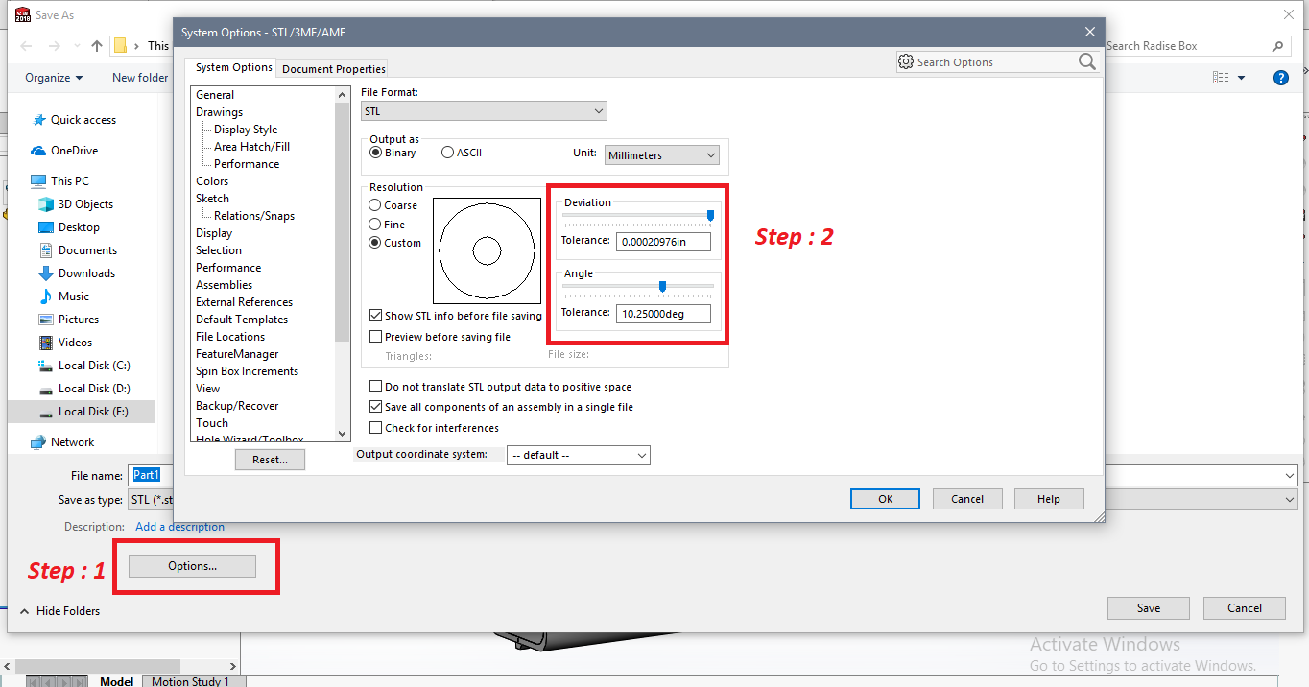This screenshot has width=1309, height=687.
Task: Choose the Coarse resolution option
Action: coord(375,205)
